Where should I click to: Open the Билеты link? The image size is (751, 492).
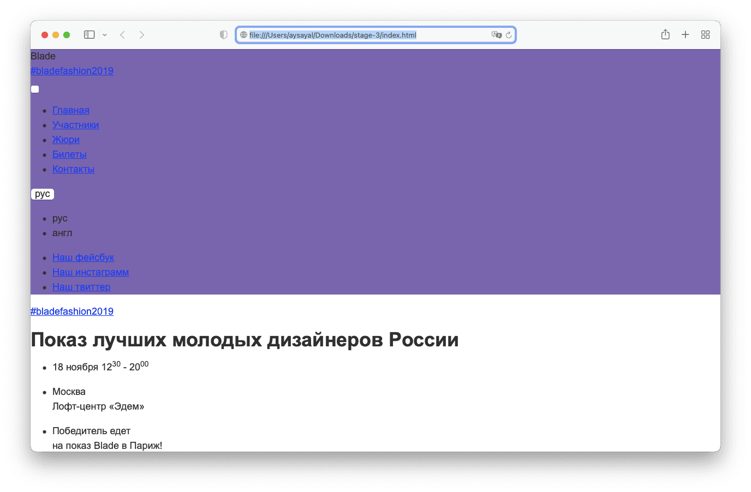[69, 154]
